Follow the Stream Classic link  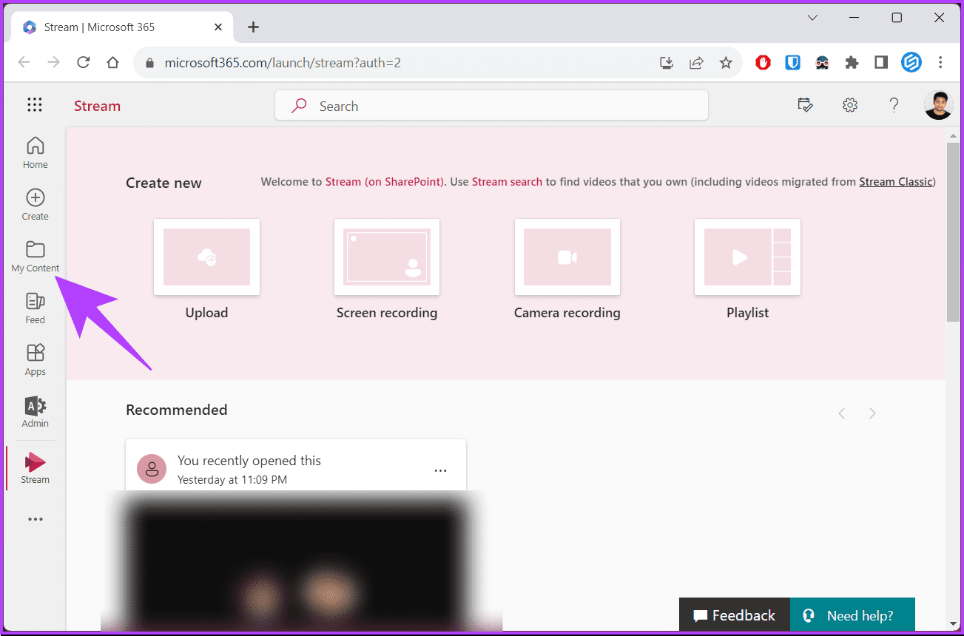[x=896, y=182]
